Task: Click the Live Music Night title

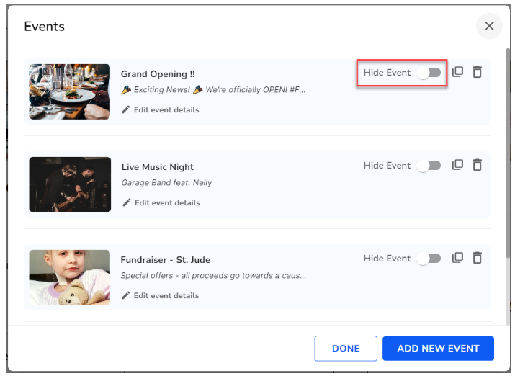Action: (158, 167)
